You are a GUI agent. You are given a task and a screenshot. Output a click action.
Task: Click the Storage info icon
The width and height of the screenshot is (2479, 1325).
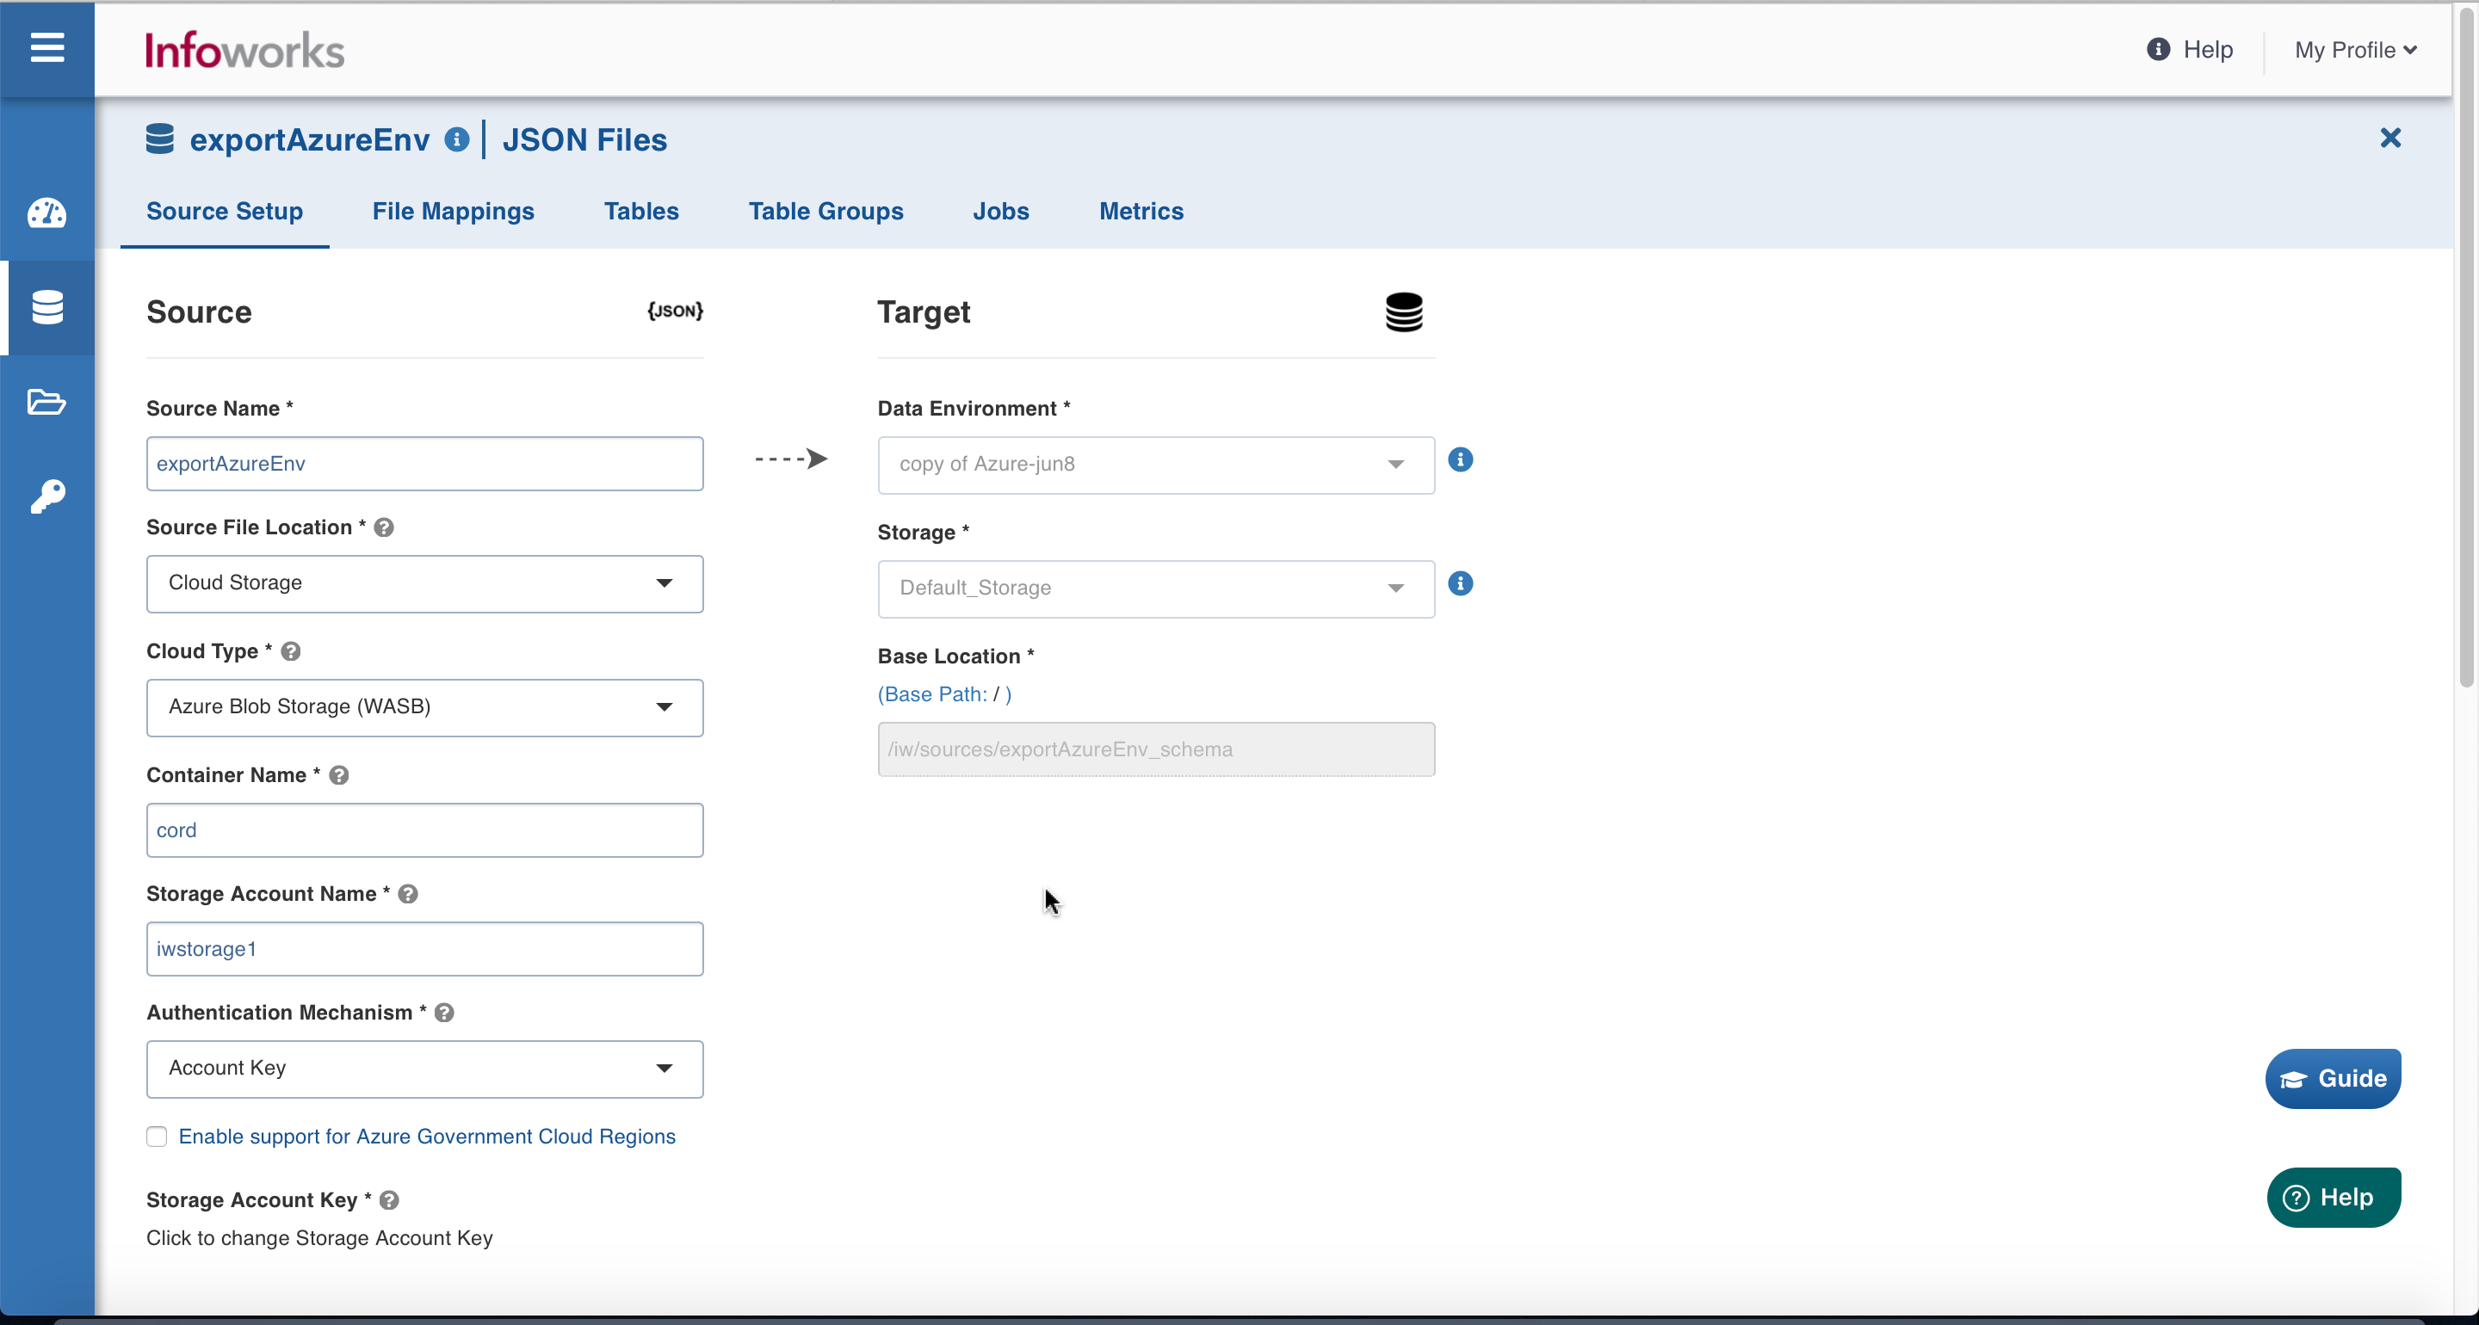point(1460,584)
